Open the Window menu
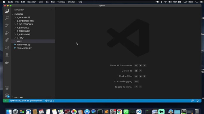204x114 pixels. click(71, 2)
